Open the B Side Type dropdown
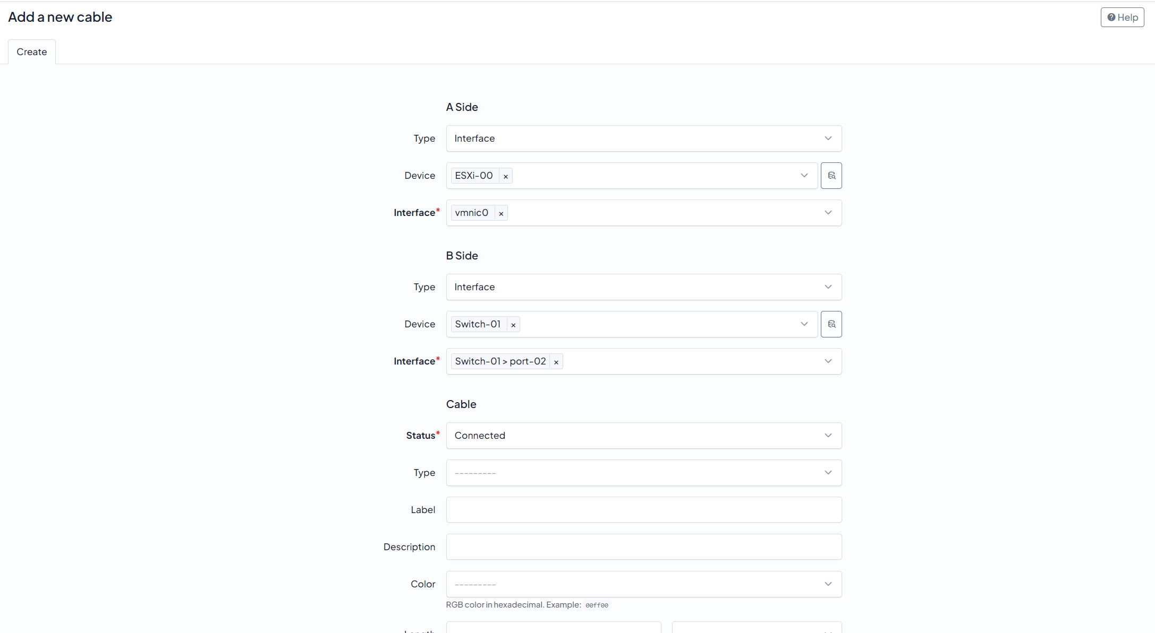Viewport: 1155px width, 633px height. click(x=643, y=287)
